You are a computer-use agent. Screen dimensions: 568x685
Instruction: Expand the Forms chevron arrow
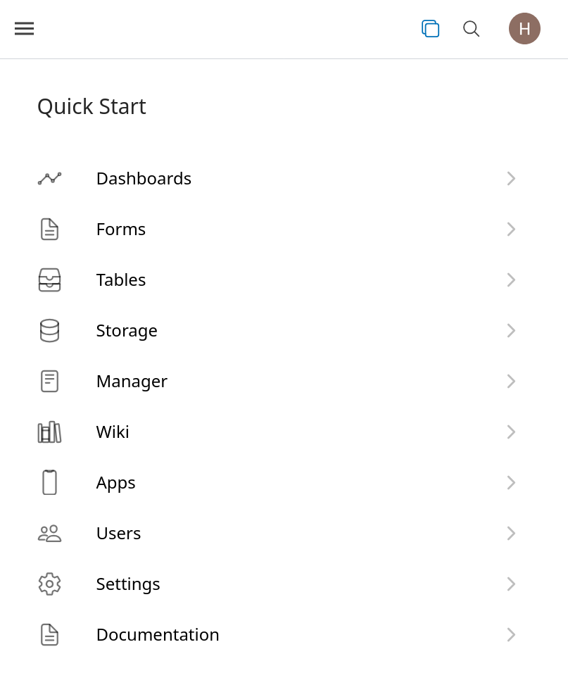[x=512, y=230]
